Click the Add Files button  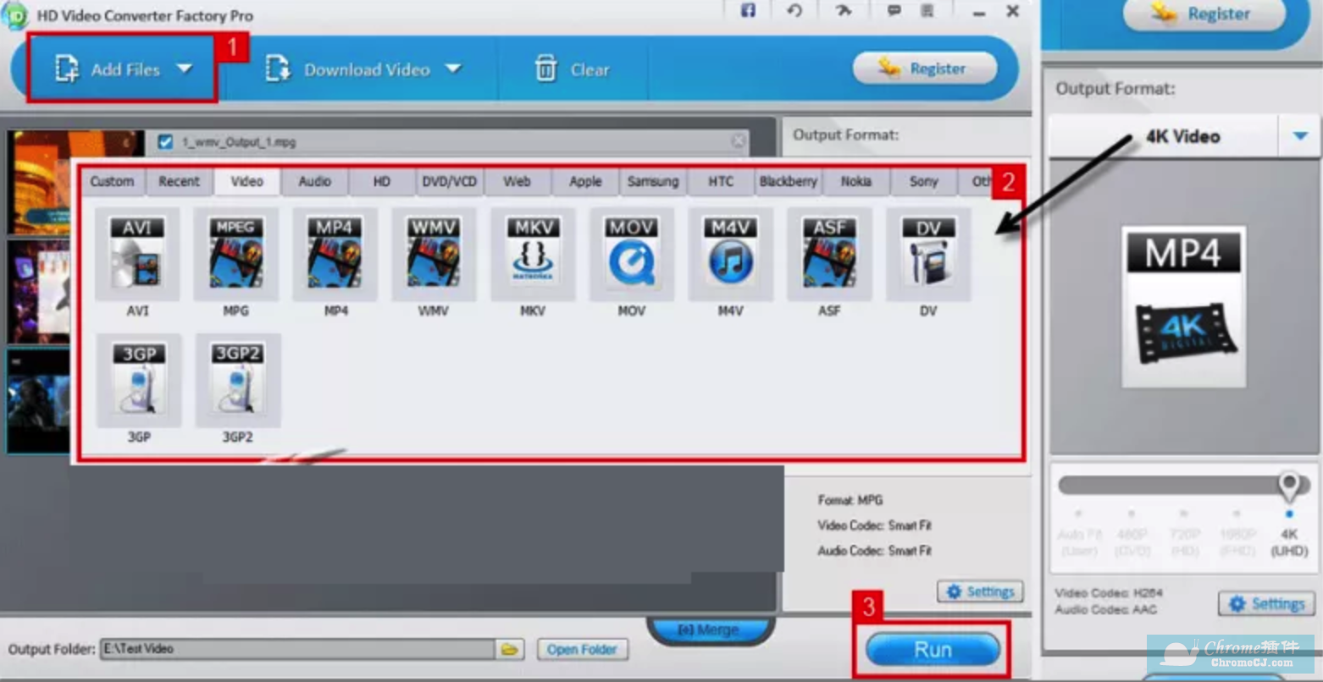click(x=124, y=69)
